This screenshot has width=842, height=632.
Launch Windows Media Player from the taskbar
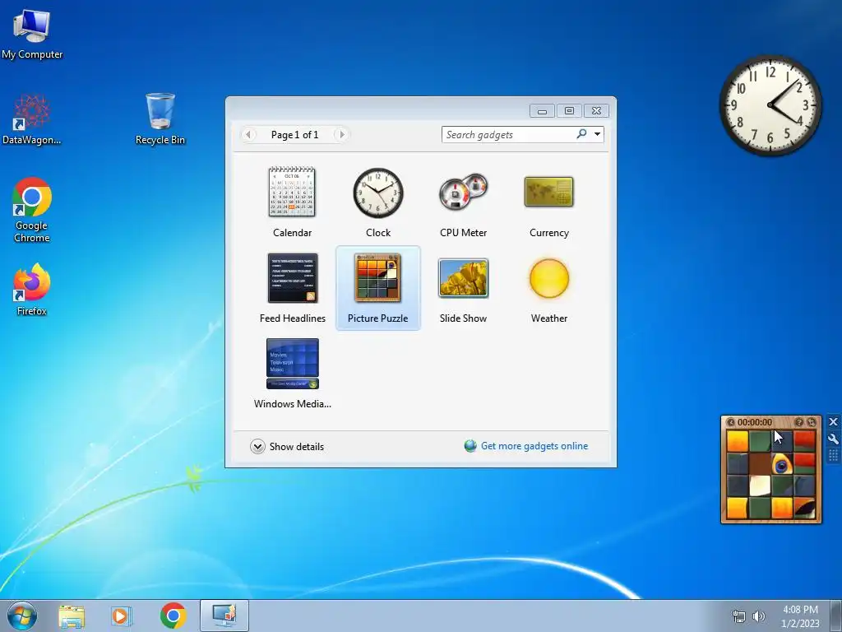coord(122,616)
